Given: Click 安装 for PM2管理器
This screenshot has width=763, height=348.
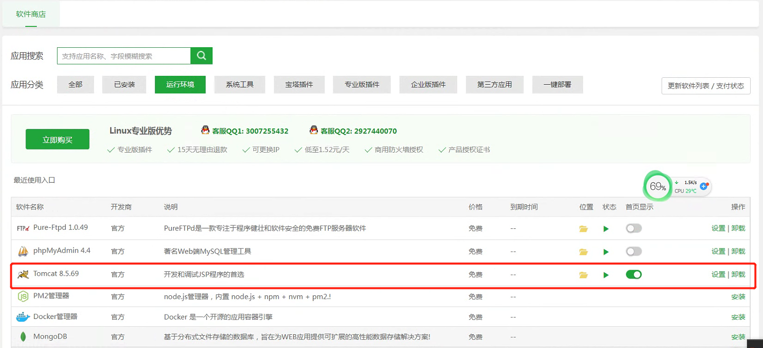Looking at the screenshot, I should pyautogui.click(x=738, y=297).
